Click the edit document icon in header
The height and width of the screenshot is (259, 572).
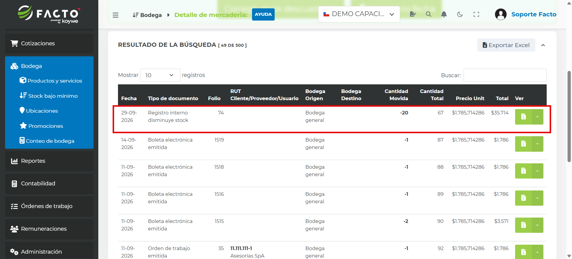click(413, 14)
